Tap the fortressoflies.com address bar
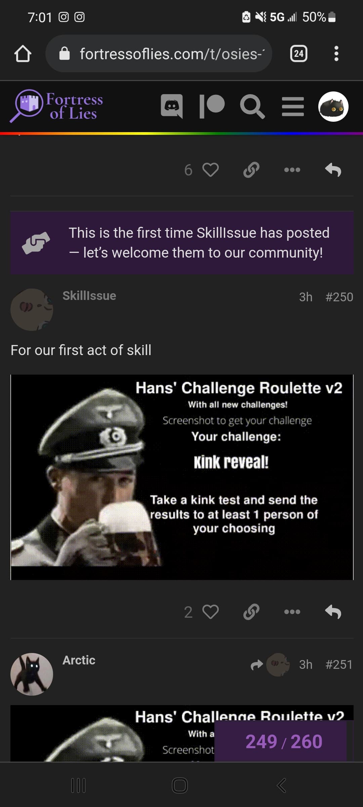The width and height of the screenshot is (363, 807). point(159,53)
